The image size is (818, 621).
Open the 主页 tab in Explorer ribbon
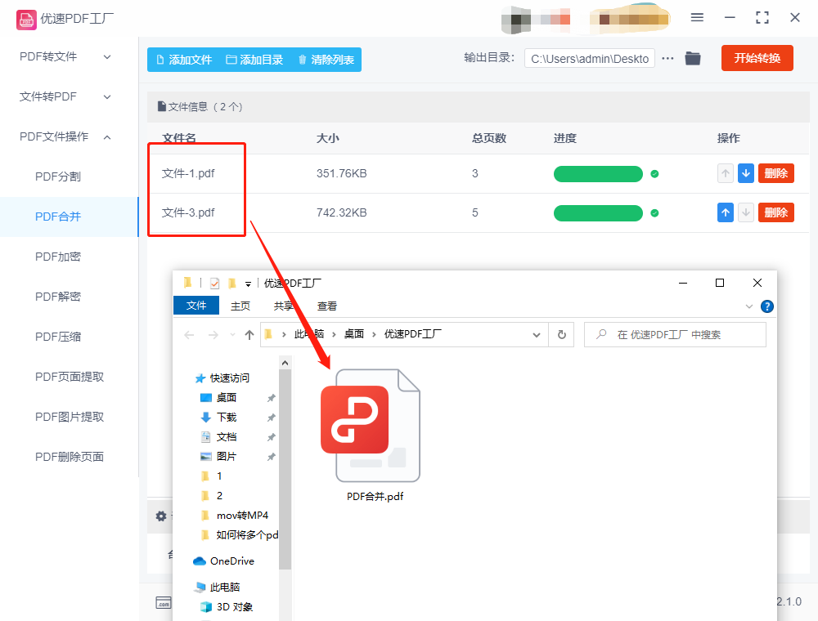click(240, 306)
